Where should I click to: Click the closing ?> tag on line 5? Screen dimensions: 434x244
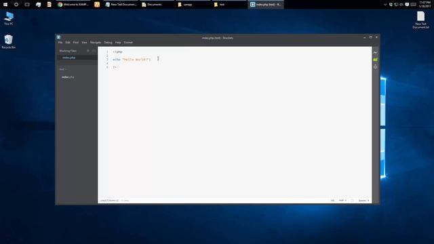(115, 67)
